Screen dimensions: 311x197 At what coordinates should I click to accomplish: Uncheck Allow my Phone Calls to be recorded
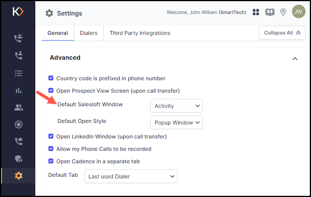point(51,149)
